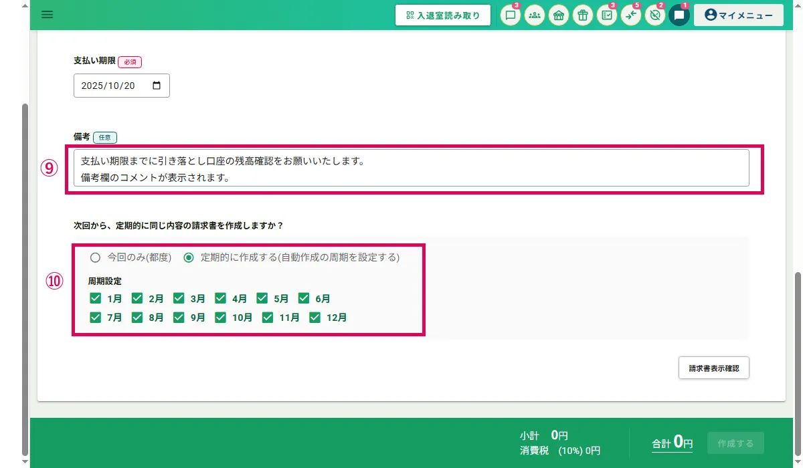Image resolution: width=803 pixels, height=468 pixels.
Task: Select the 定期的に作成する radio option
Action: (x=189, y=257)
